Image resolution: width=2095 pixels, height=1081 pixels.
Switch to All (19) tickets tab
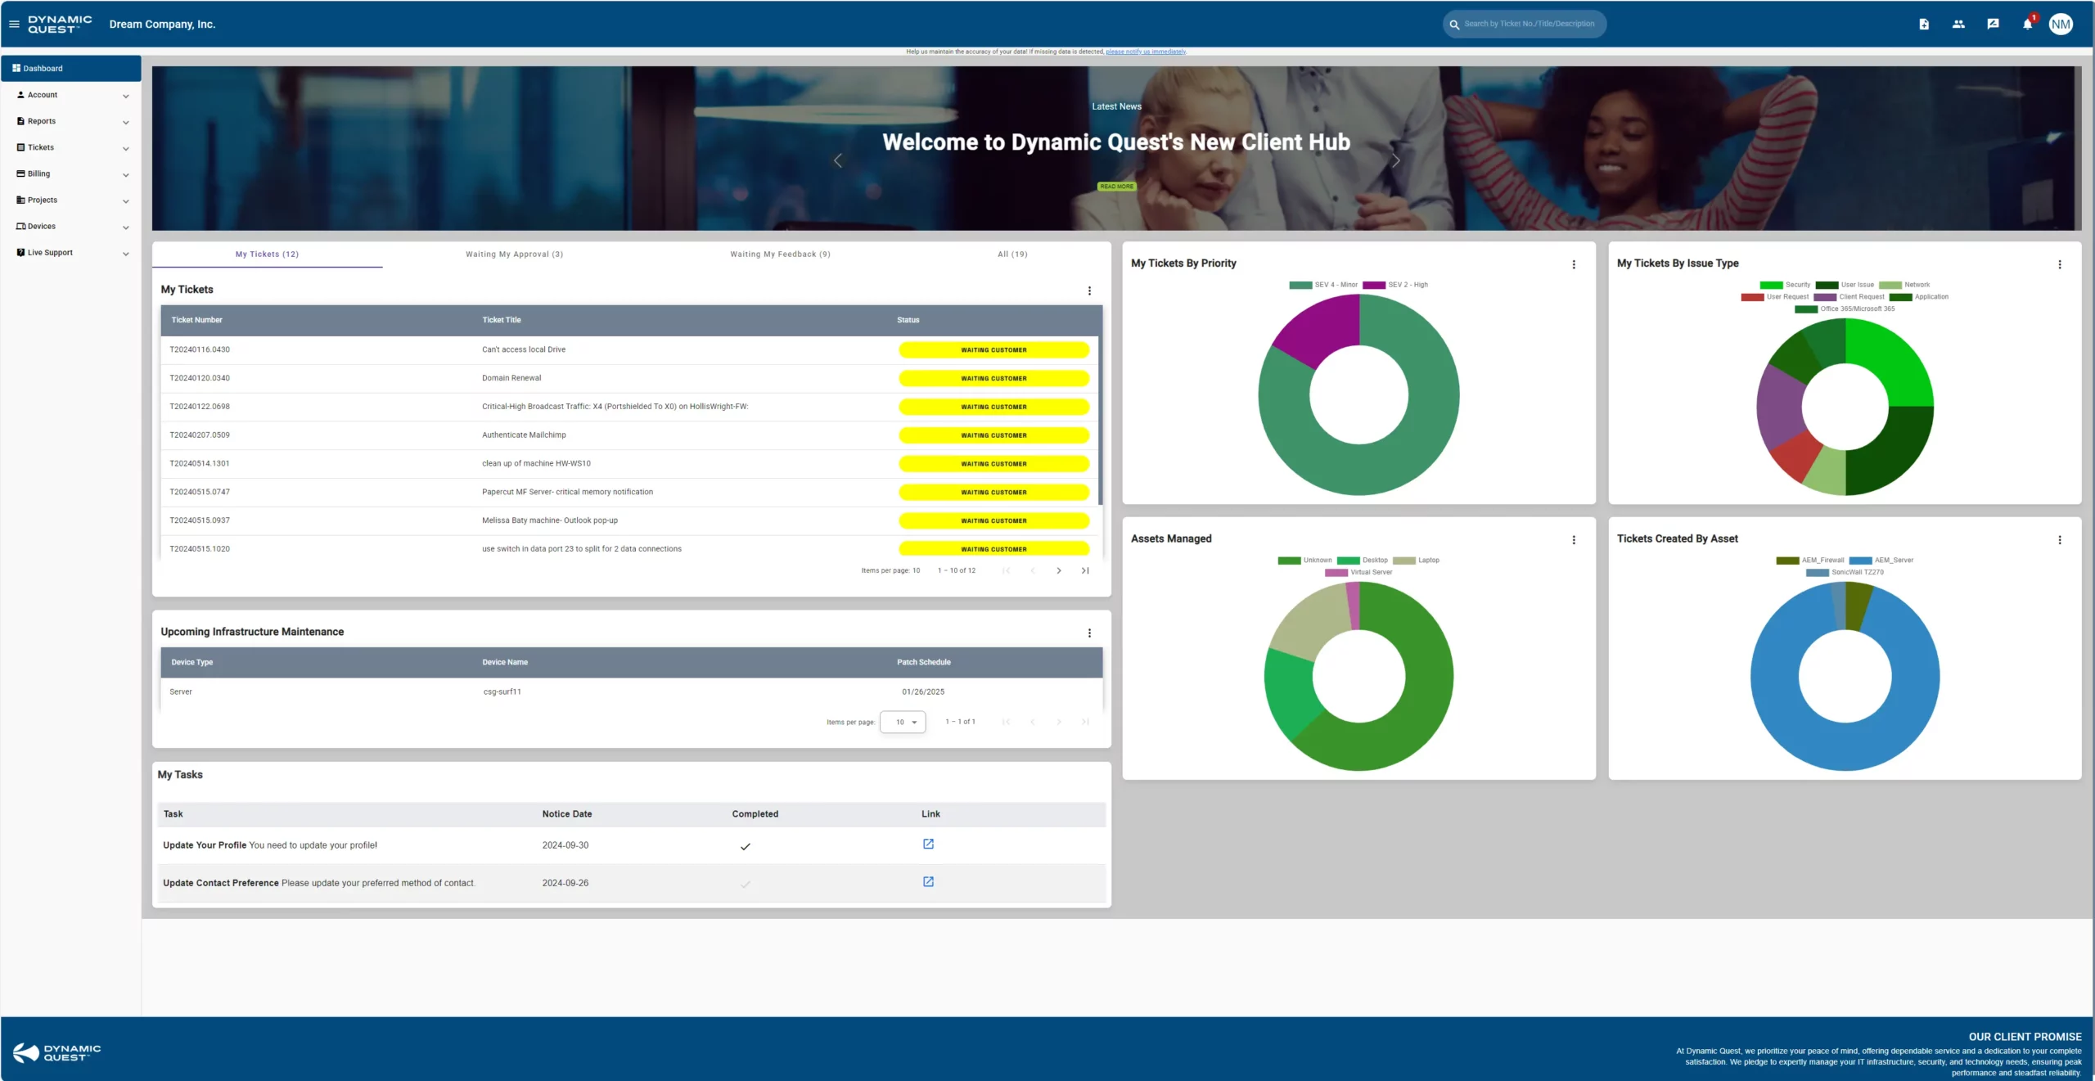point(1012,254)
